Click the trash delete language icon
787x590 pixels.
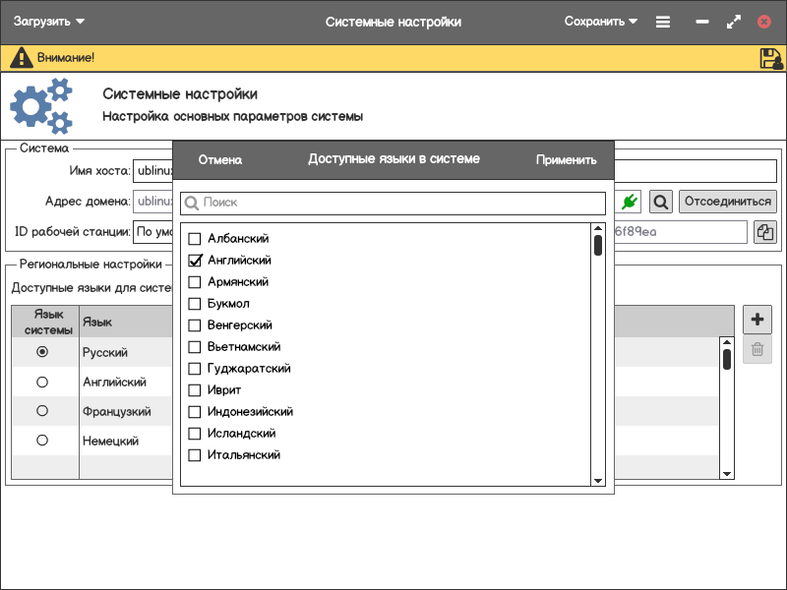757,349
